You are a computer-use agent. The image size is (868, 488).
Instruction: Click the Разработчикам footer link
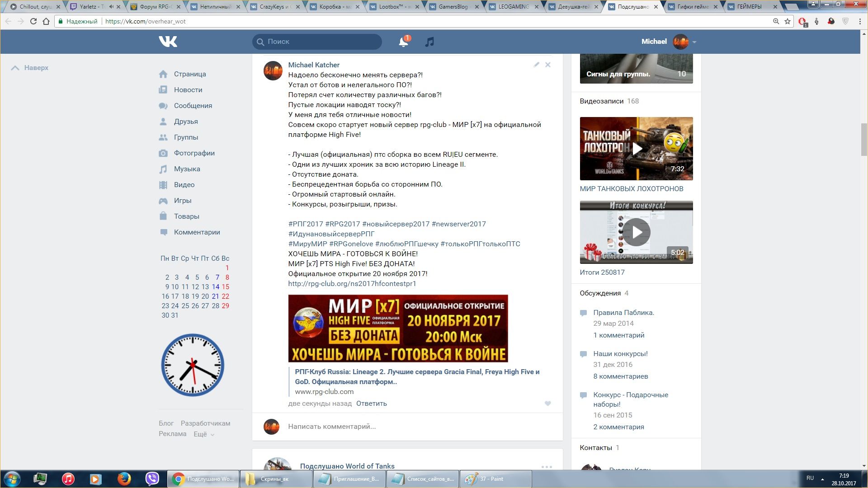pos(206,423)
